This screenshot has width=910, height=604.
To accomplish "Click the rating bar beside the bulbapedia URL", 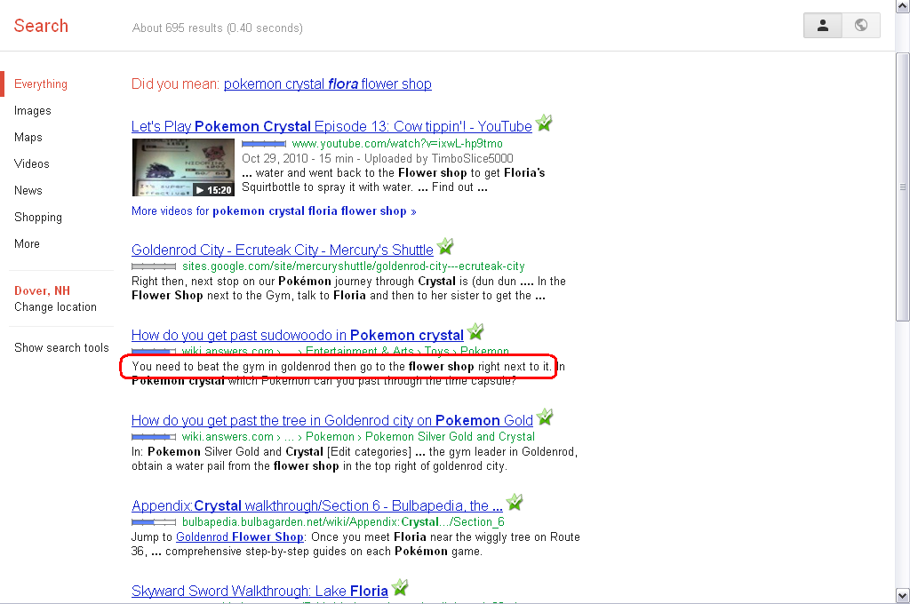I will pyautogui.click(x=154, y=522).
